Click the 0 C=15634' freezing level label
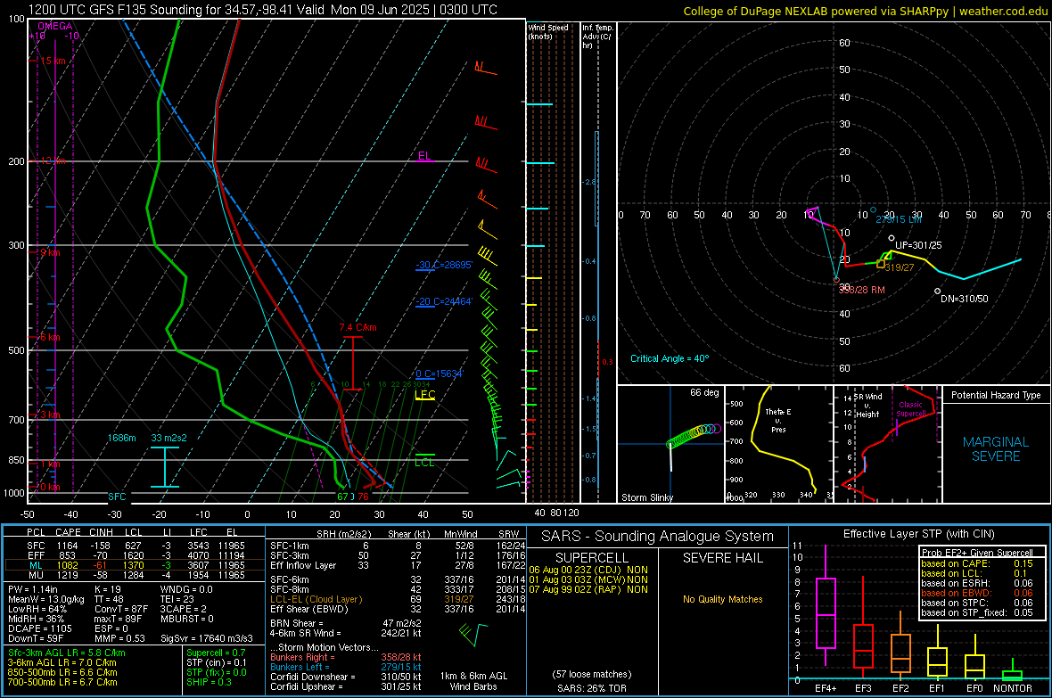1052x698 pixels. 439,374
